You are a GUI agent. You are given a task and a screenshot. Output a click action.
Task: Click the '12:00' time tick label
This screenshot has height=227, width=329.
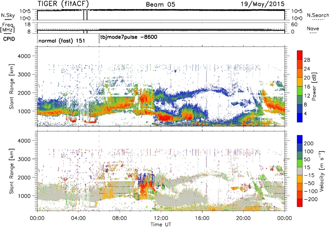[161, 218]
